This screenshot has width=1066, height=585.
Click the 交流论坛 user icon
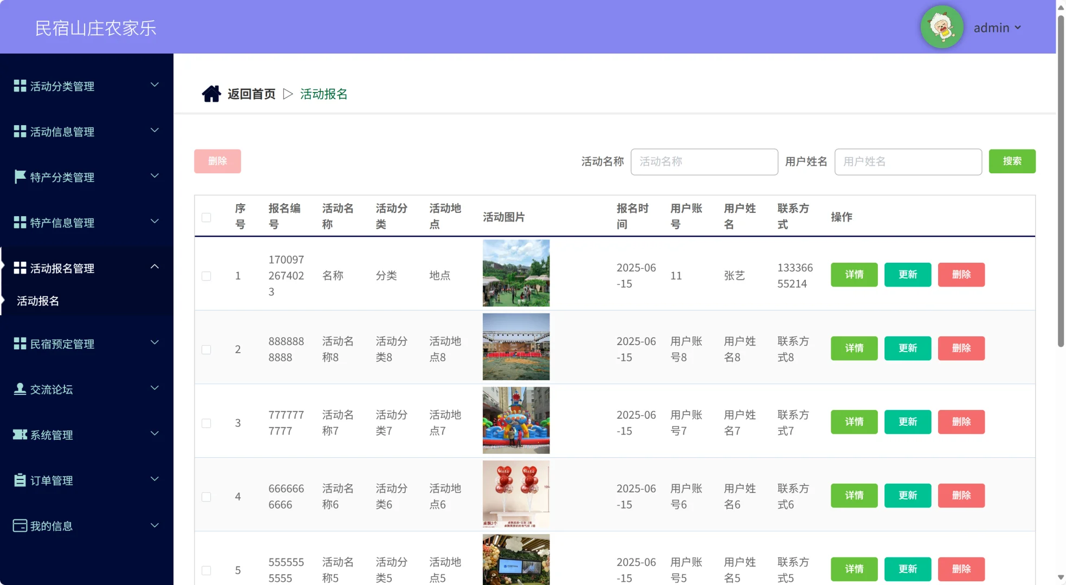[x=20, y=388]
